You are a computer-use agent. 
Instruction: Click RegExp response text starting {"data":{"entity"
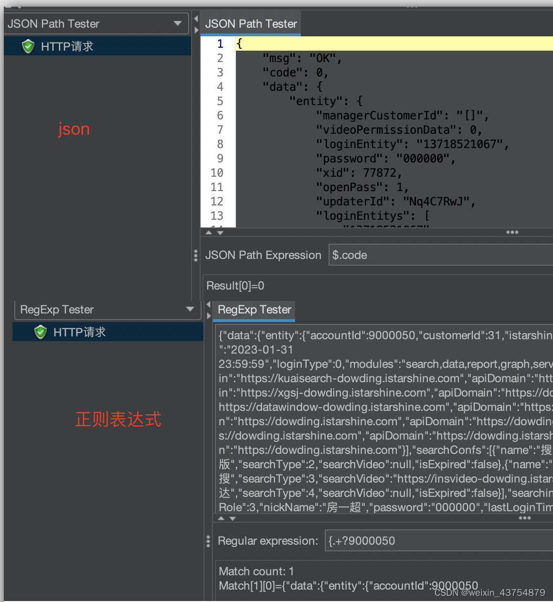tap(385, 335)
